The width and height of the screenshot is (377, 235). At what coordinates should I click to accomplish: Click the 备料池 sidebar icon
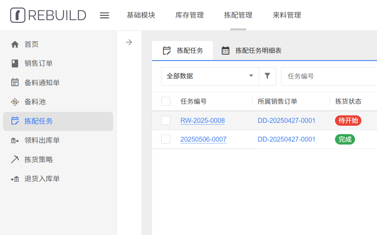[15, 102]
